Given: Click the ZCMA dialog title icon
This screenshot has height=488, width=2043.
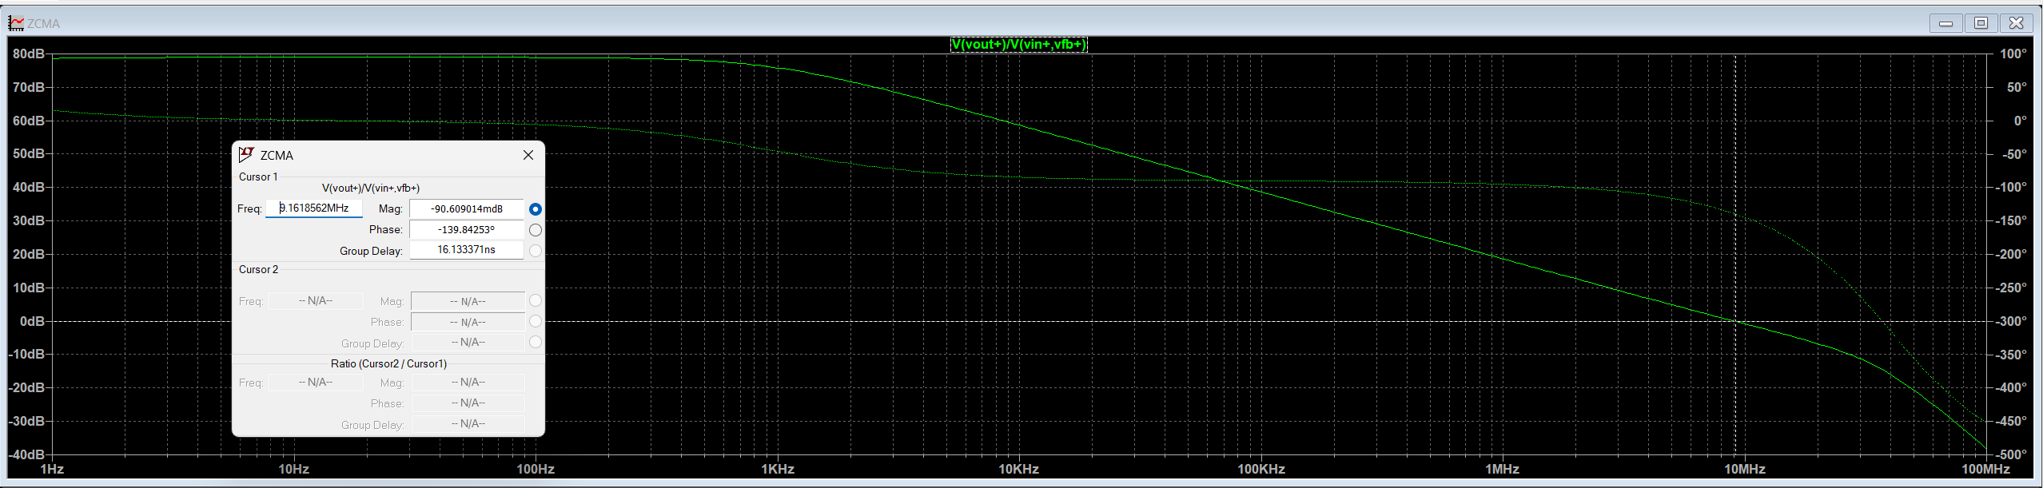Looking at the screenshot, I should click(x=246, y=154).
